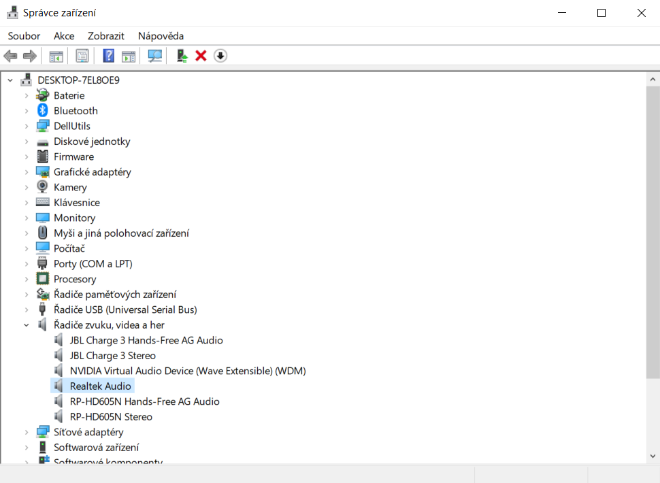Expand Řadiče paměťových zařízení arrow
Screen dimensions: 660x483
point(27,294)
